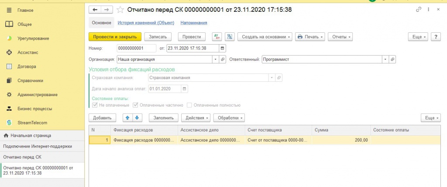
Task: Click Заполнить button
Action: pos(164,118)
